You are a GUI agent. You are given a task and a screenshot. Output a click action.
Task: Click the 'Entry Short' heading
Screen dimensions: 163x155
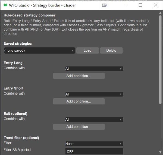coord(14,88)
